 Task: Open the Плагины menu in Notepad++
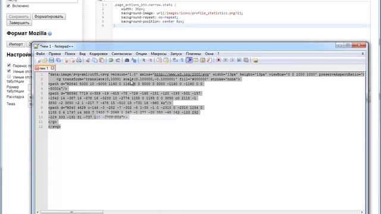tap(193, 53)
